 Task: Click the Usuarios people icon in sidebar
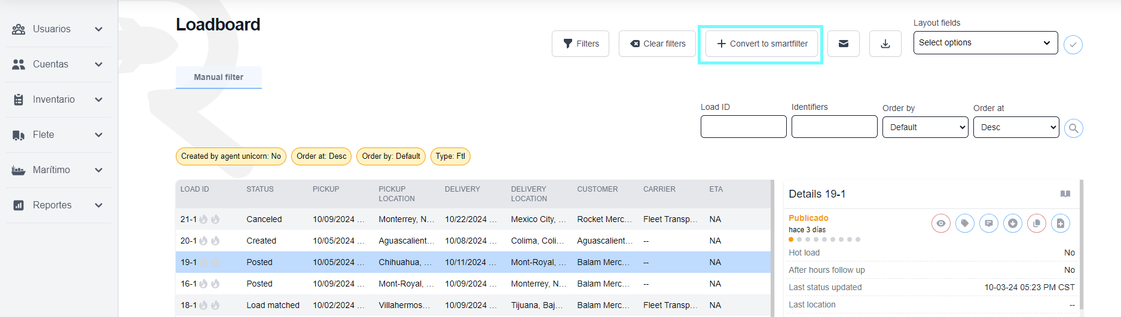coord(19,29)
